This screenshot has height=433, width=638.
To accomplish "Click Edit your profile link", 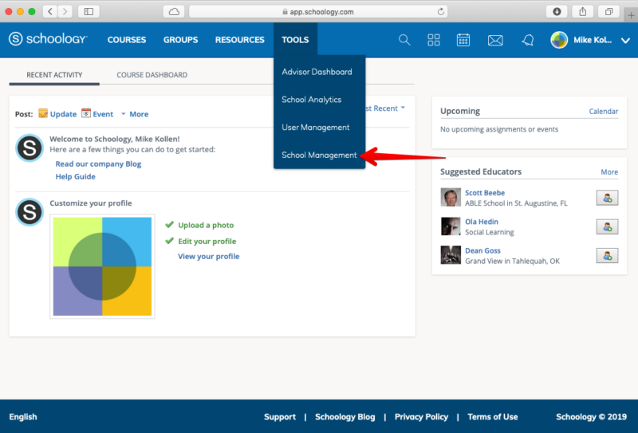I will (x=207, y=241).
